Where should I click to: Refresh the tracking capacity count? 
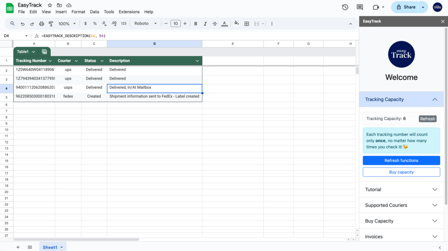427,119
